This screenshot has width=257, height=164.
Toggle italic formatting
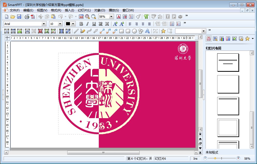coord(87,24)
